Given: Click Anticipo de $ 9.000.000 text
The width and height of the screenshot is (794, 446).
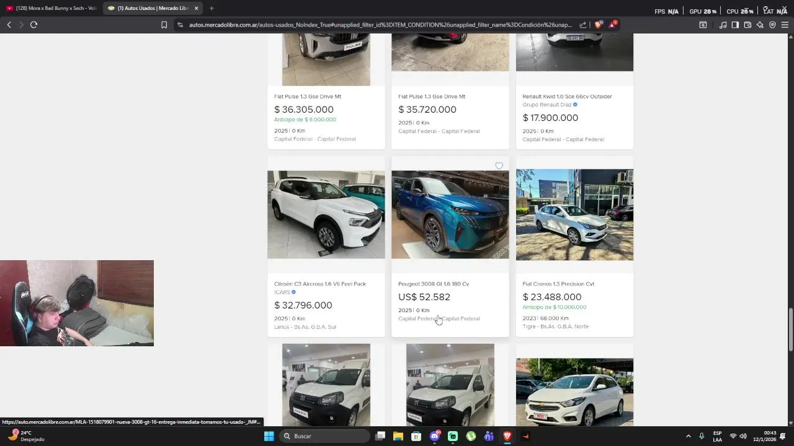Looking at the screenshot, I should [305, 120].
